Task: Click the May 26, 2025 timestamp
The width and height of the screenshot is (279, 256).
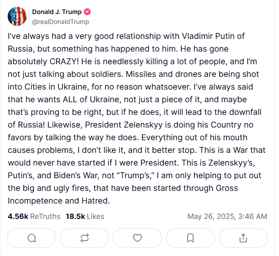Action: (x=227, y=216)
